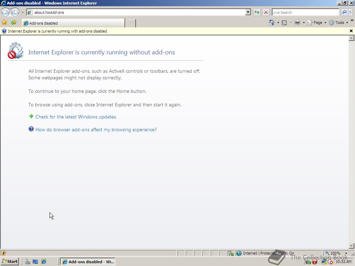
Task: Click the add-ons status icon in status bar
Action: (231, 253)
